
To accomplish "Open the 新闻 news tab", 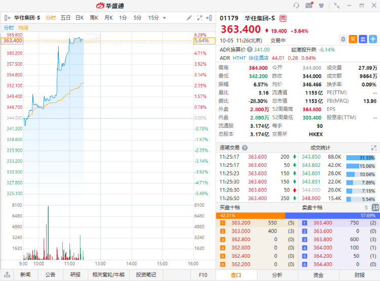I will [x=25, y=275].
